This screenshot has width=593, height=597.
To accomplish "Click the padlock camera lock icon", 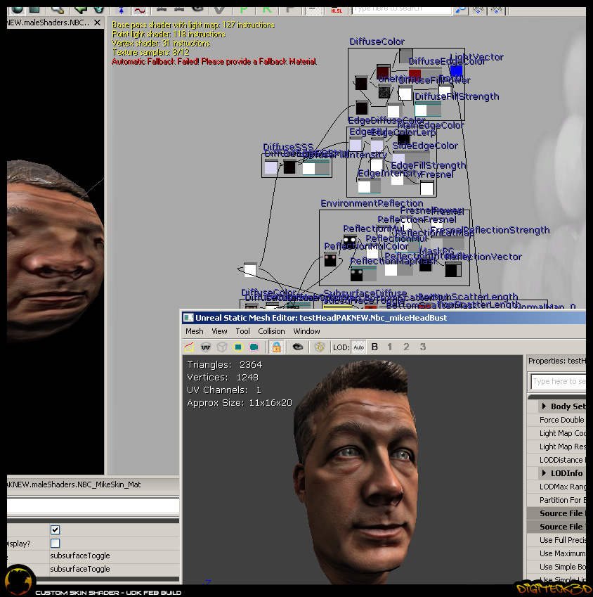I will pos(276,347).
